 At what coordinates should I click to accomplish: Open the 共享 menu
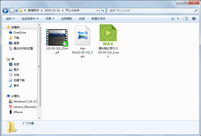(50, 19)
